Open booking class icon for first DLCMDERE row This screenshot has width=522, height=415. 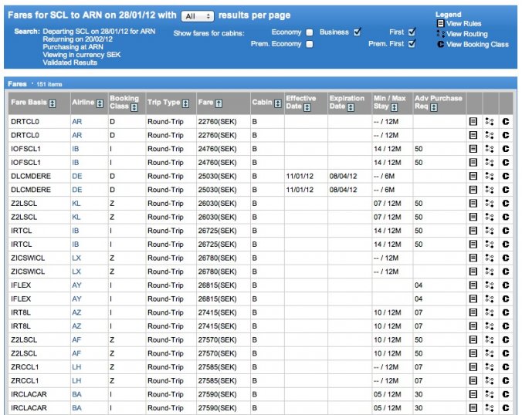click(506, 176)
